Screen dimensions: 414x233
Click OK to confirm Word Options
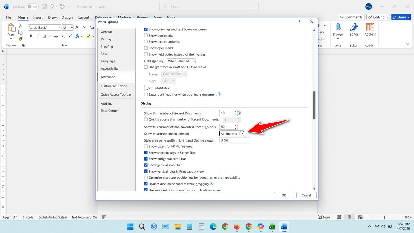tap(284, 195)
